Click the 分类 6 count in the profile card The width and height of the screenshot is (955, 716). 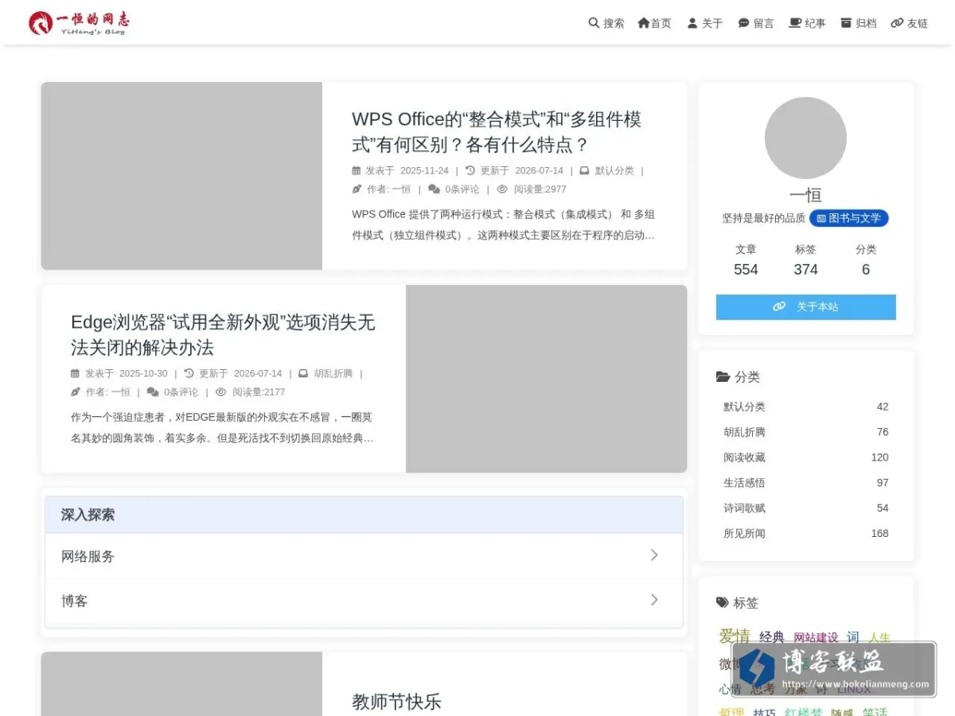pos(866,260)
